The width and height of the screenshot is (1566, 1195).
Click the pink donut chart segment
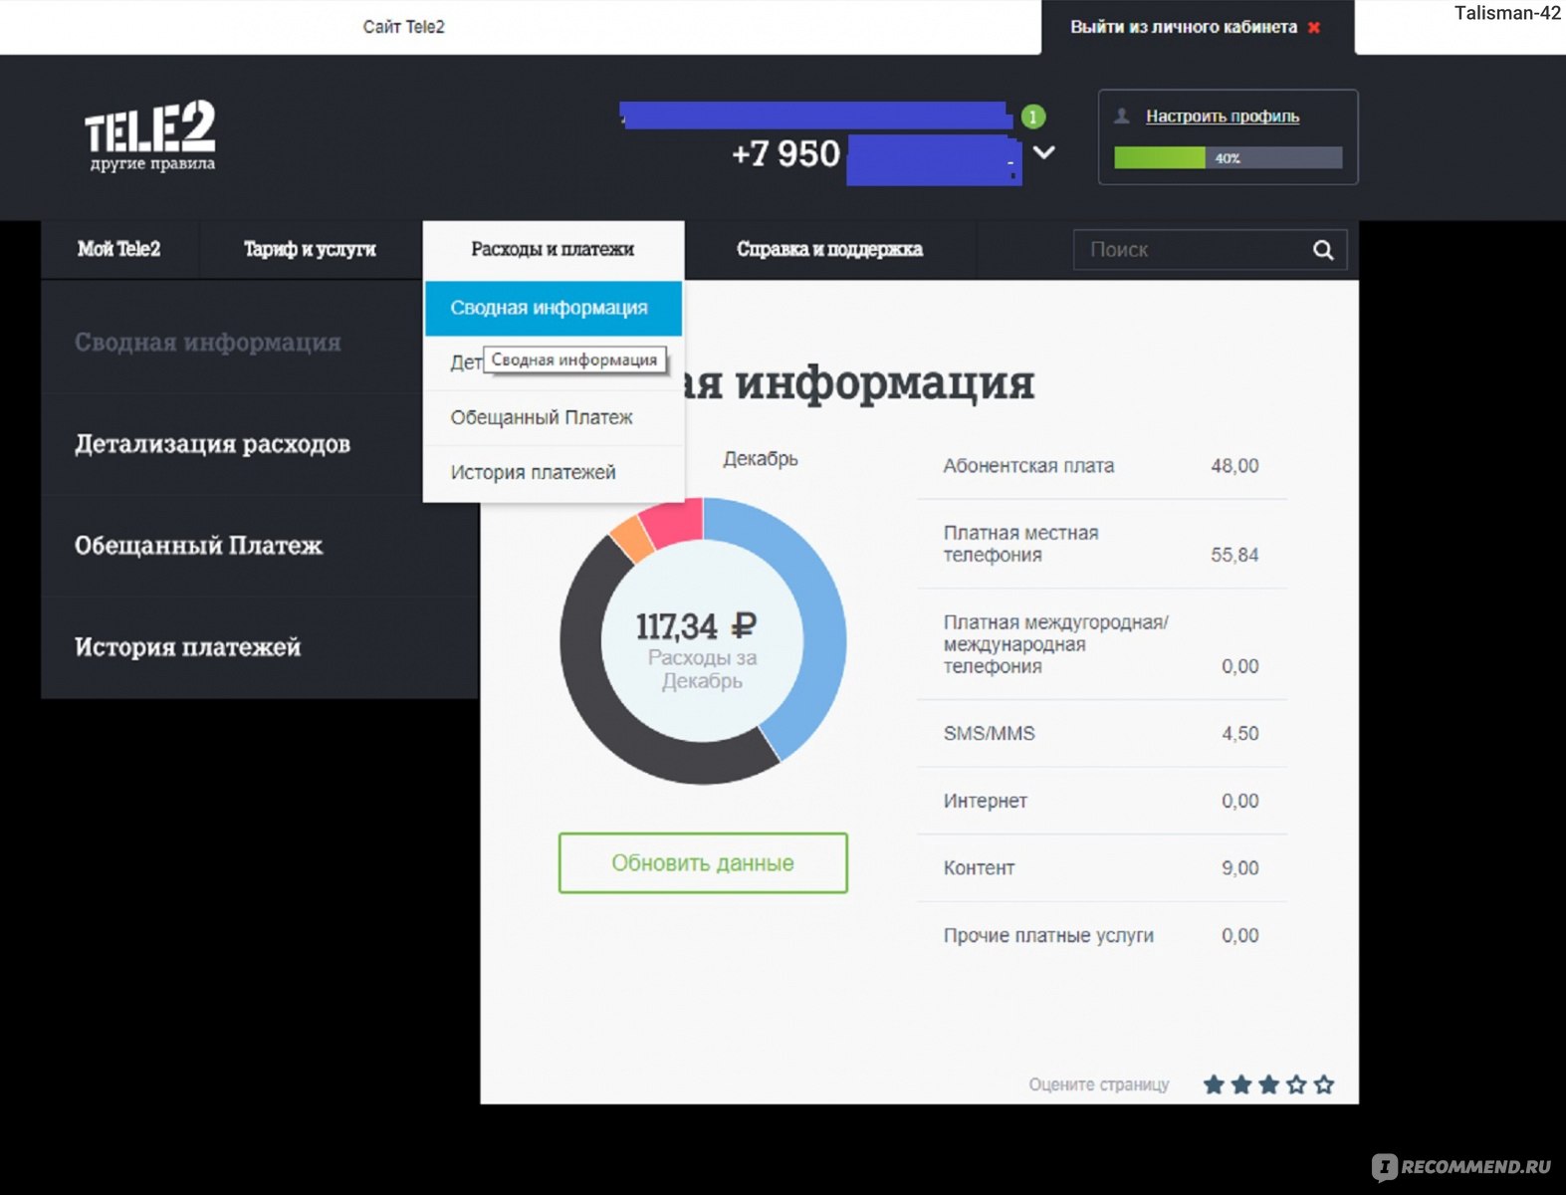coord(675,523)
